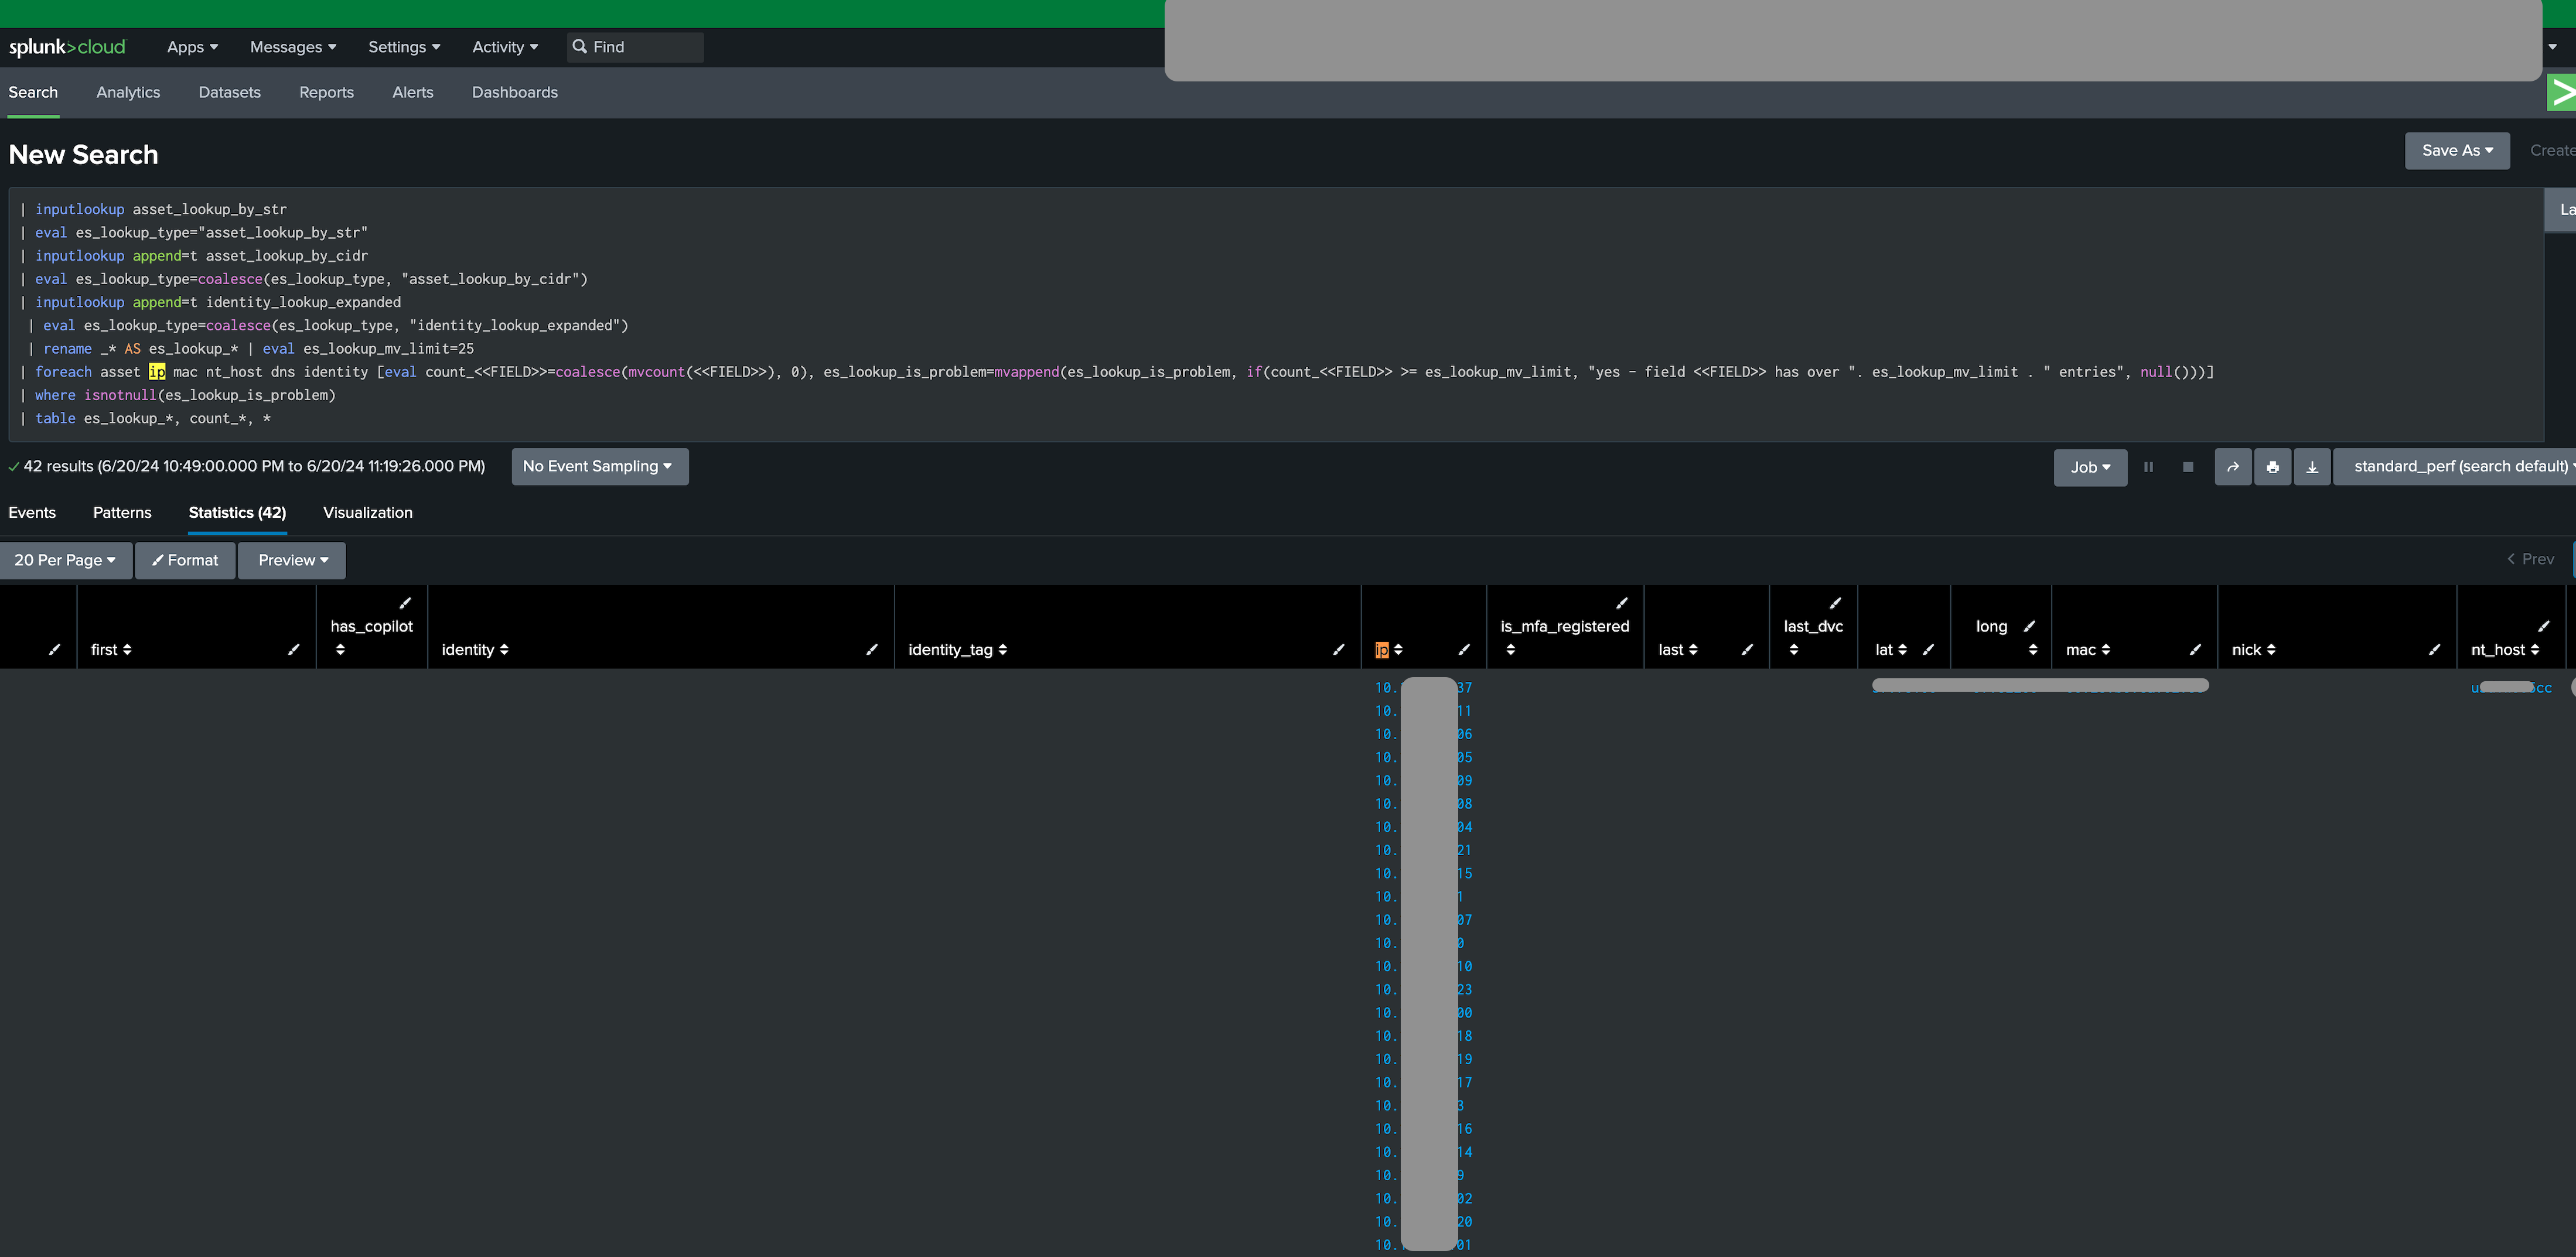The image size is (2576, 1257).
Task: Open the No Event Sampling dropdown
Action: tap(599, 467)
